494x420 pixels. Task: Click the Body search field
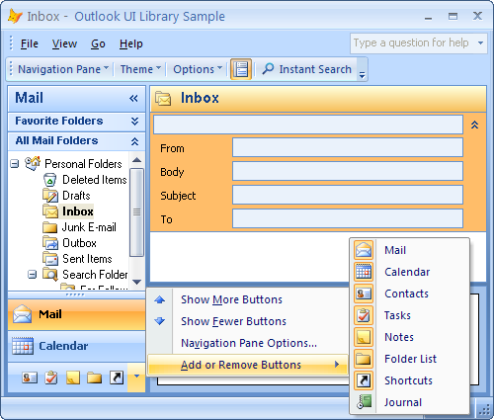tap(348, 171)
